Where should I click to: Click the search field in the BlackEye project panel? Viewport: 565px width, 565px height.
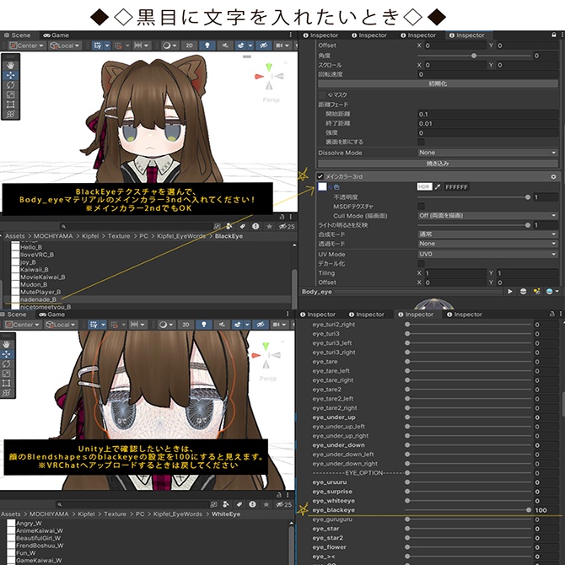pyautogui.click(x=137, y=226)
